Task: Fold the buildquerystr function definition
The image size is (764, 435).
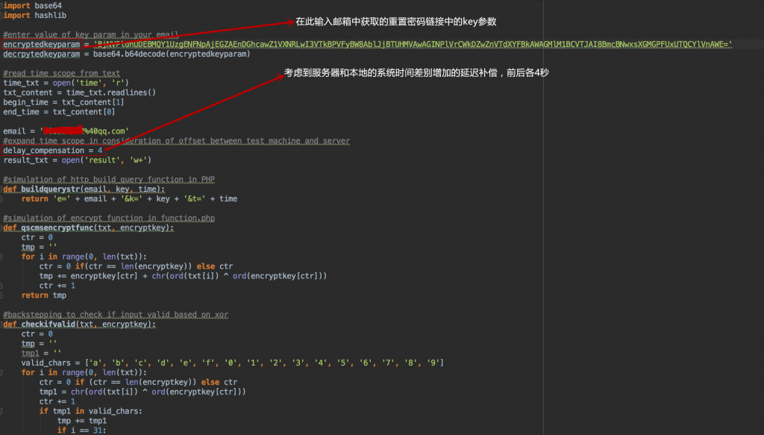Action: [2, 190]
